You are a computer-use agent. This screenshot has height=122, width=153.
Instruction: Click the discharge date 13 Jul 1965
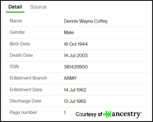(75, 101)
